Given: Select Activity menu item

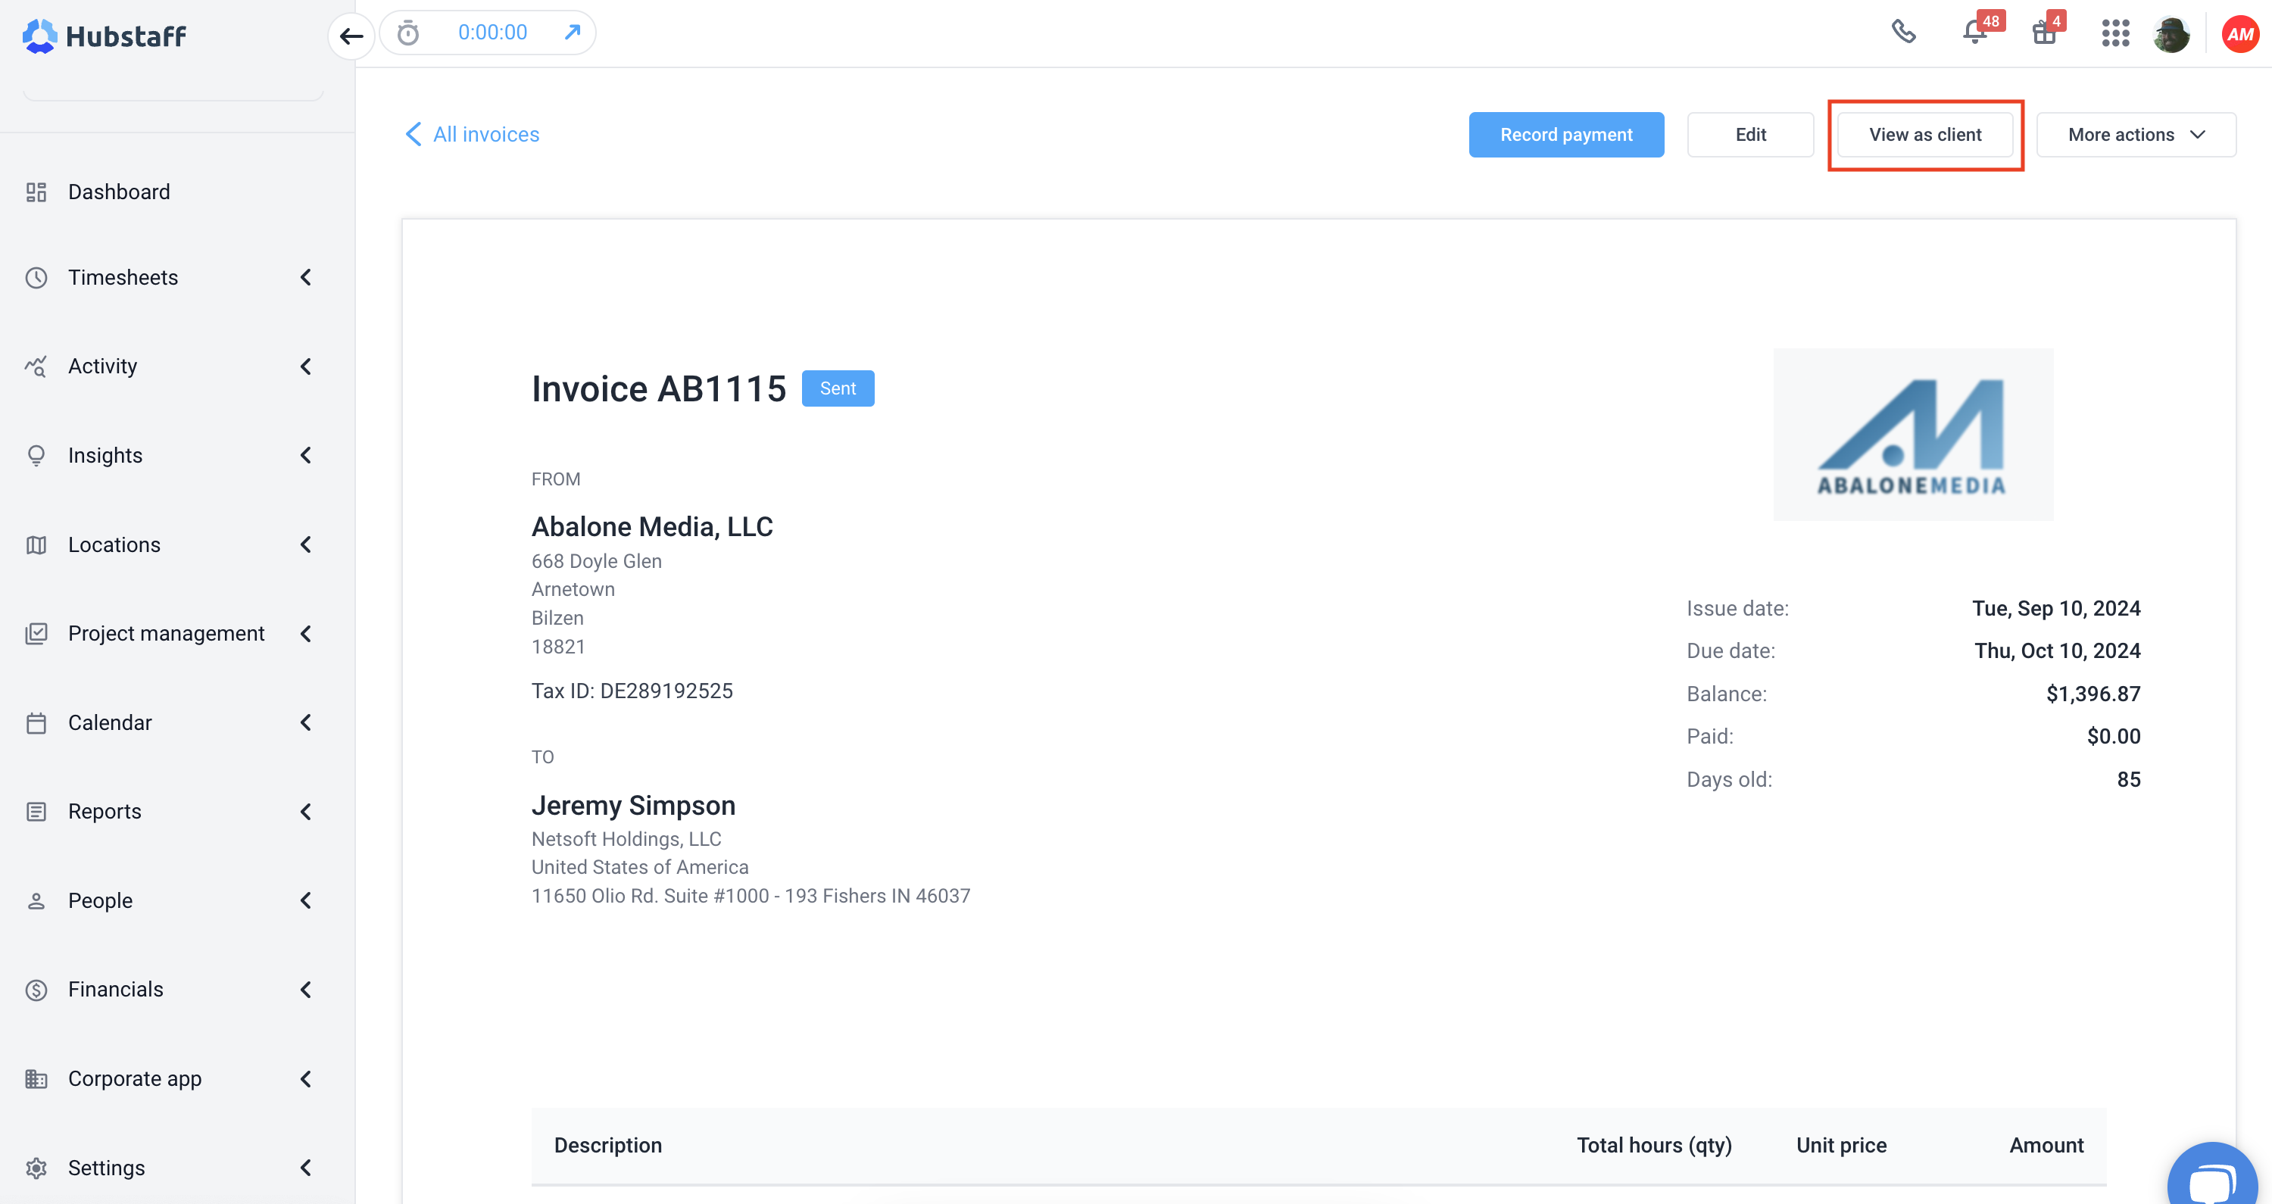Looking at the screenshot, I should pos(102,366).
